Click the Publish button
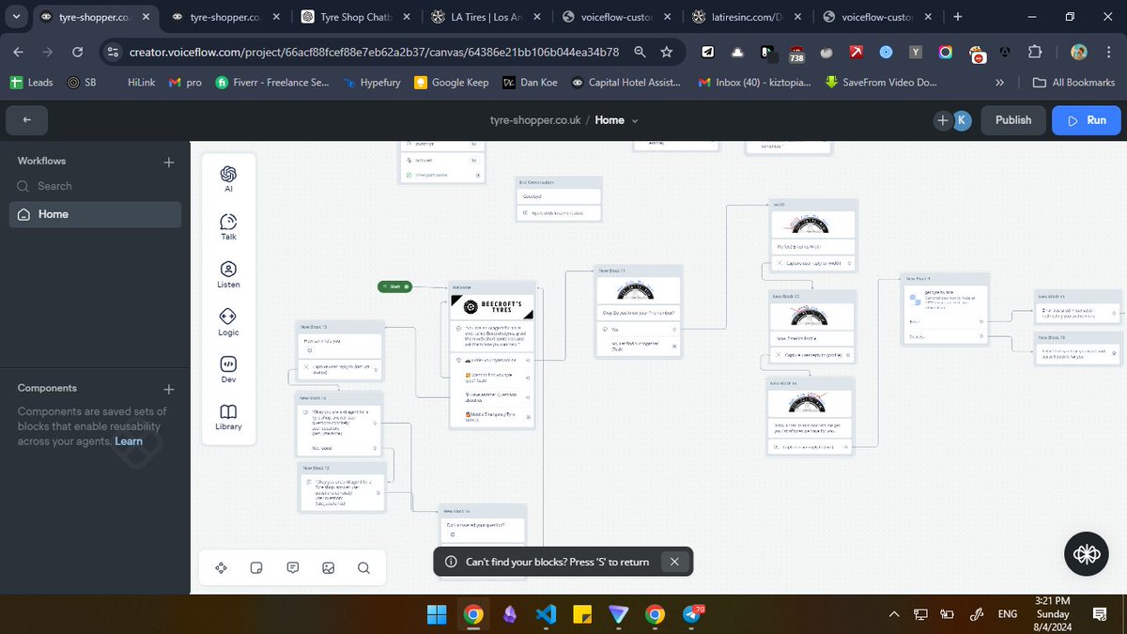This screenshot has width=1127, height=634. tap(1013, 120)
